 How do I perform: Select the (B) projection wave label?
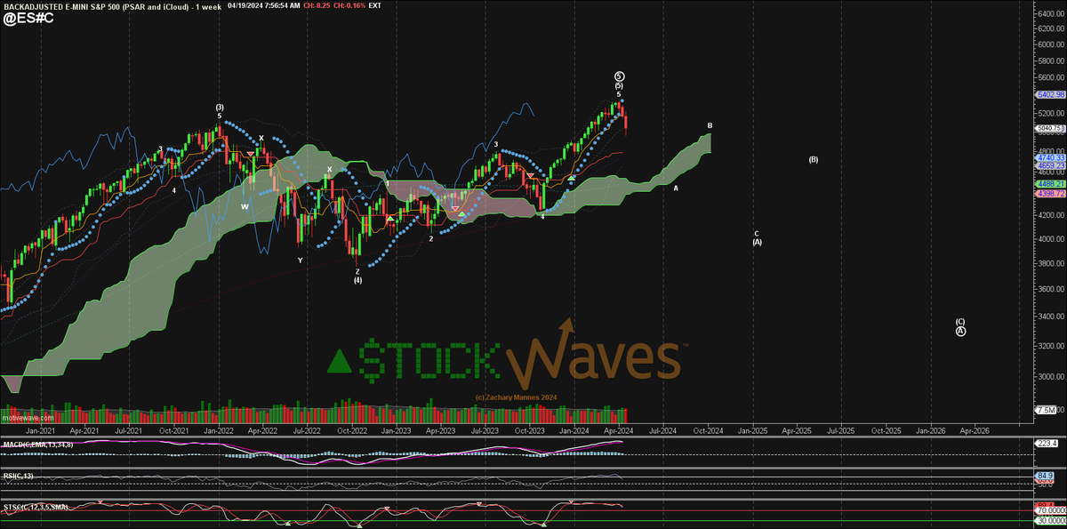pos(813,159)
